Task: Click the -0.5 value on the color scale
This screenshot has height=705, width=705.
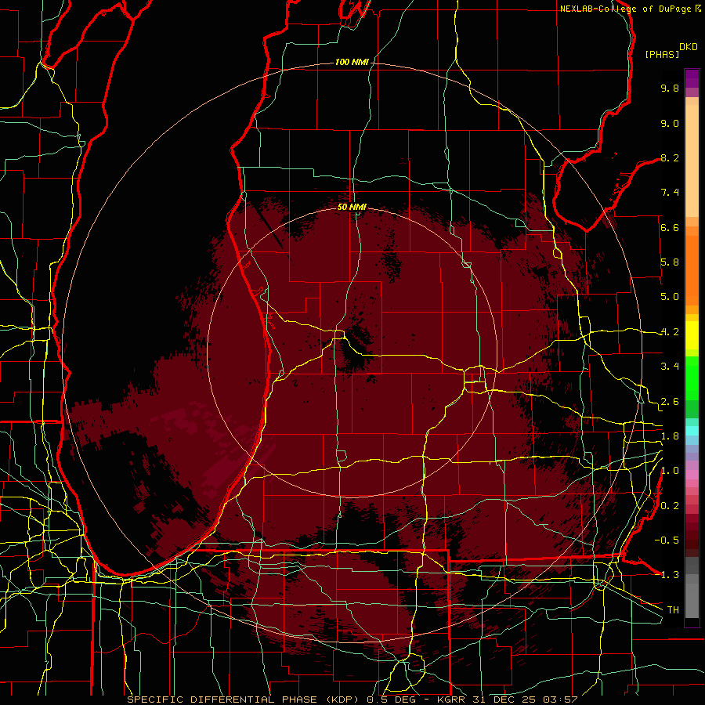Action: [x=667, y=540]
